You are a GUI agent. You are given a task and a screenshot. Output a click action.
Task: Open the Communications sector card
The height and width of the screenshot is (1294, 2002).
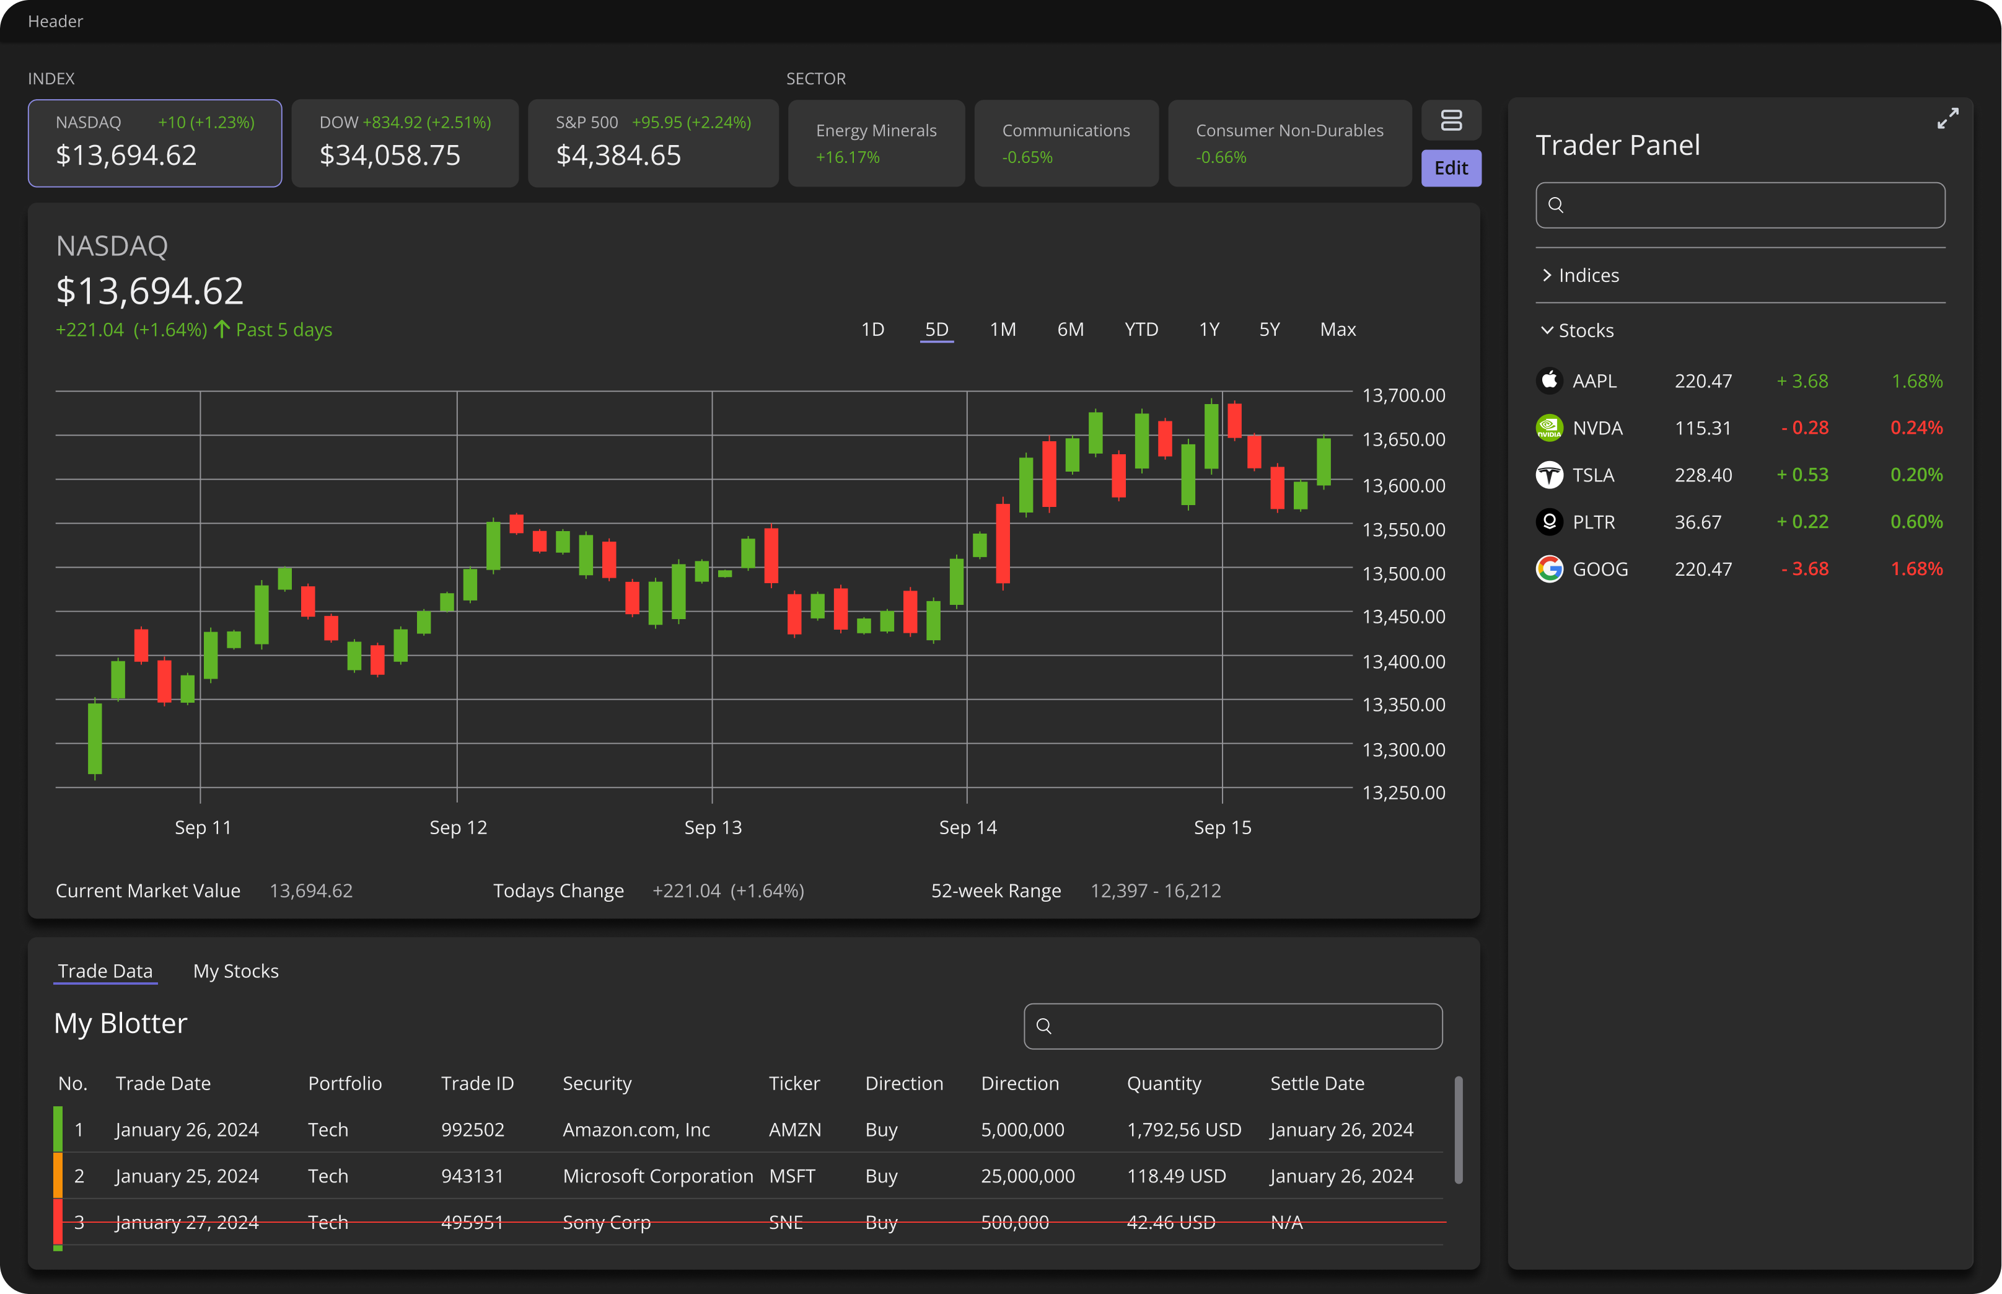[x=1066, y=143]
